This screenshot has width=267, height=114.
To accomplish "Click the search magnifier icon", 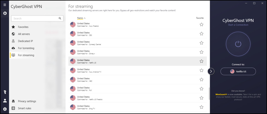I will [x=60, y=19].
